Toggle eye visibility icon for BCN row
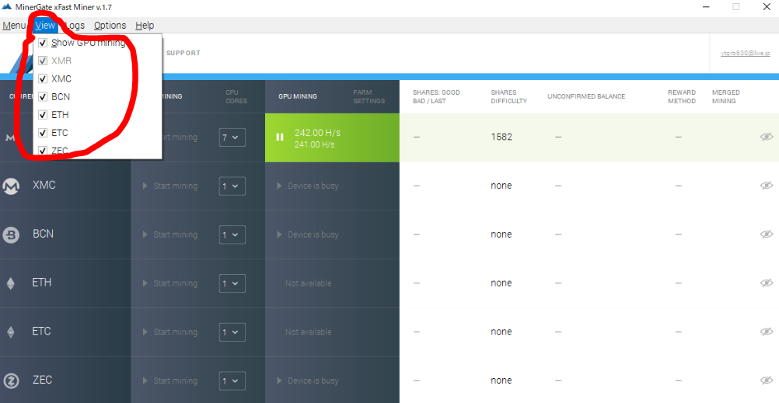Viewport: 779px width, 403px height. (x=767, y=235)
